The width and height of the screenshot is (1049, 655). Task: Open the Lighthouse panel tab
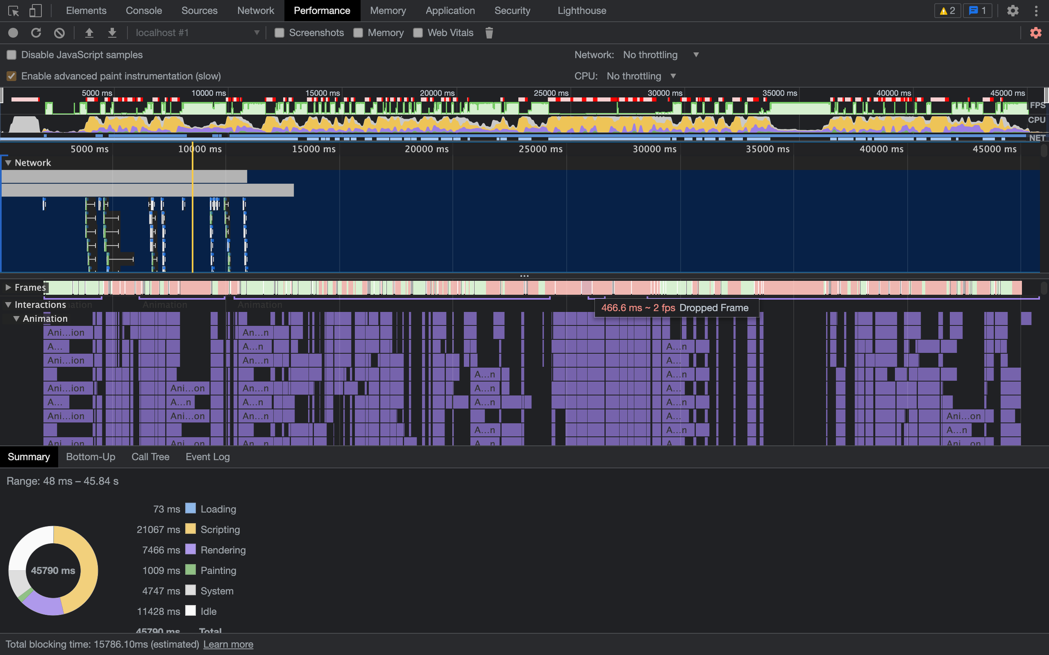coord(581,10)
